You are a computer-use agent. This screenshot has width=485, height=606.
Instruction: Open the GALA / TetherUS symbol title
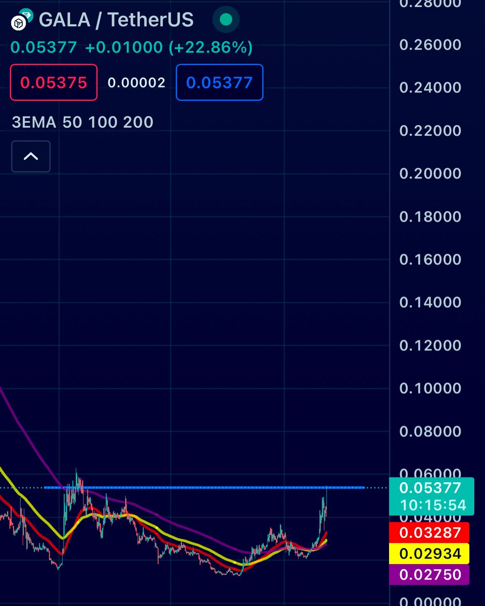116,20
